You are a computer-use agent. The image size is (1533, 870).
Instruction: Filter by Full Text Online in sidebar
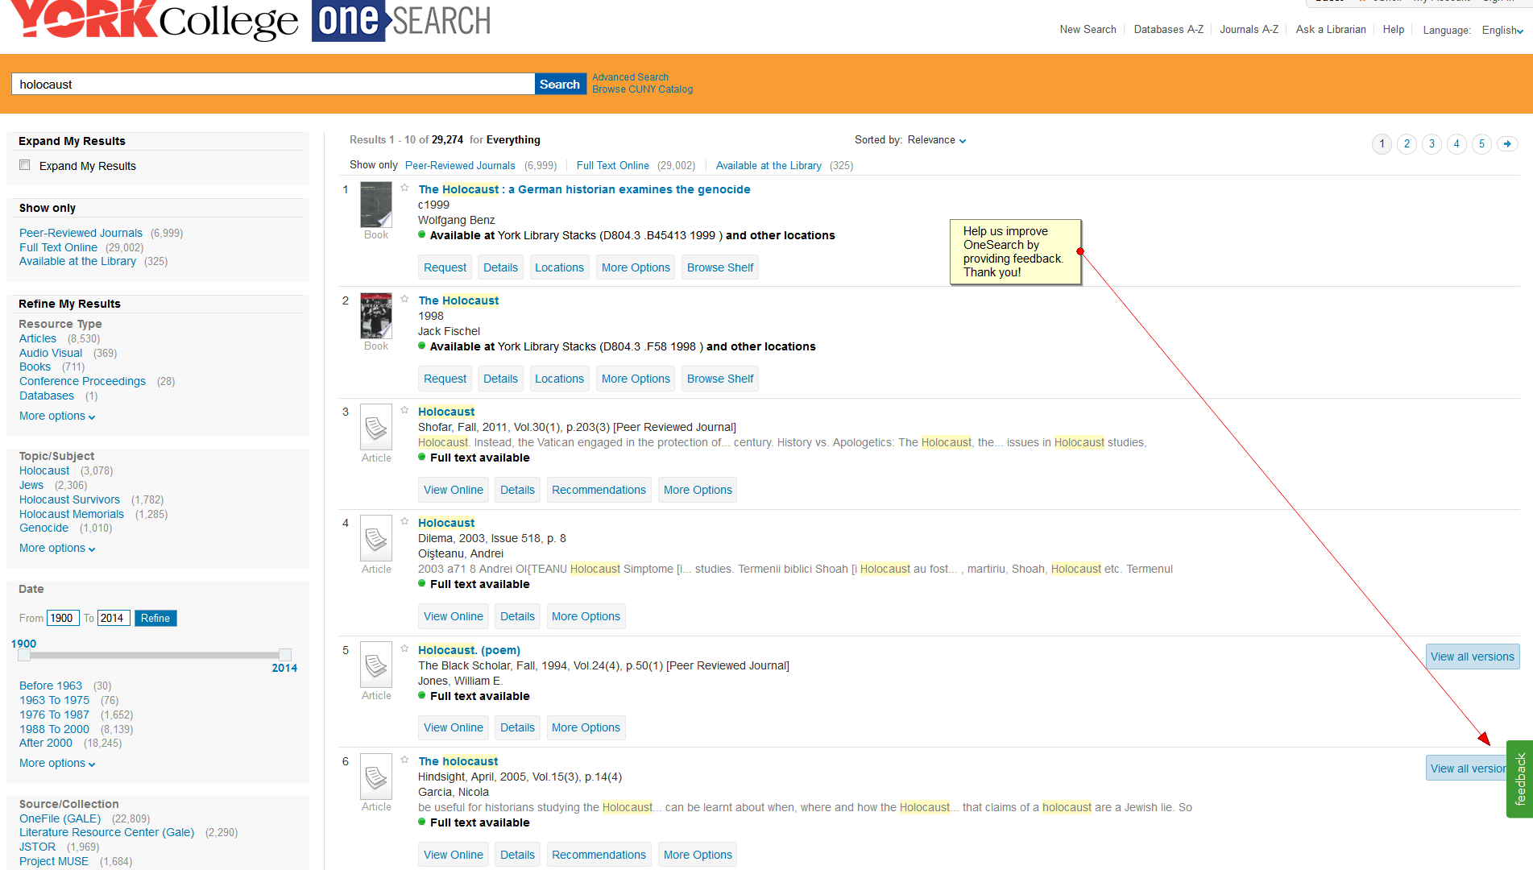pos(58,247)
